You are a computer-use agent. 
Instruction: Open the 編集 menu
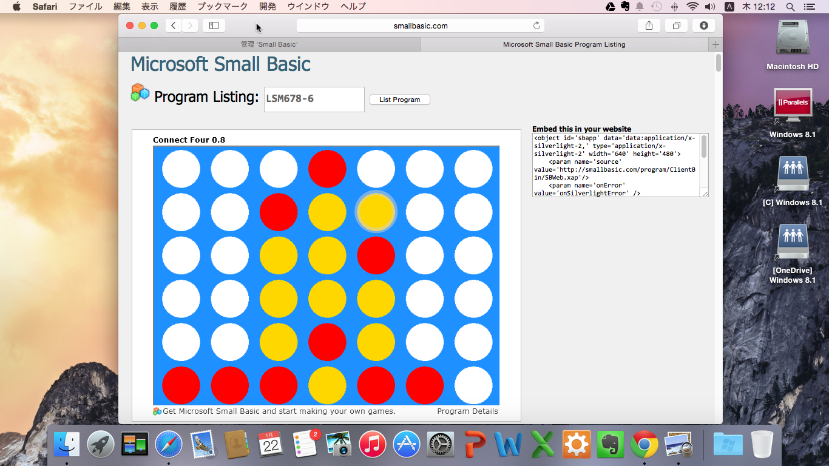point(122,7)
